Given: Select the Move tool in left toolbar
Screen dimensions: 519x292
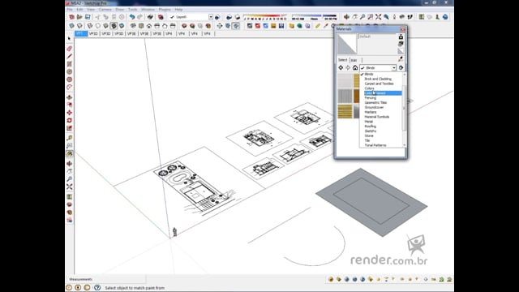Looking at the screenshot, I should 70,113.
